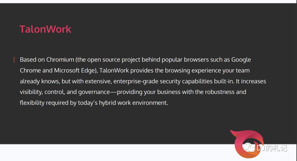This screenshot has width=297, height=161.
Task: Click the orange vertical bar beside paragraph
Action: pos(14,60)
